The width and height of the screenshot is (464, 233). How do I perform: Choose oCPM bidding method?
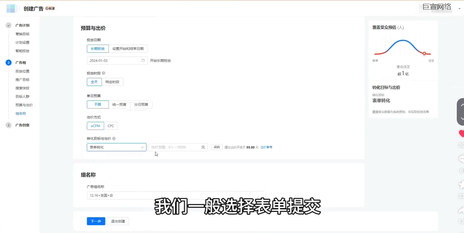coord(95,126)
